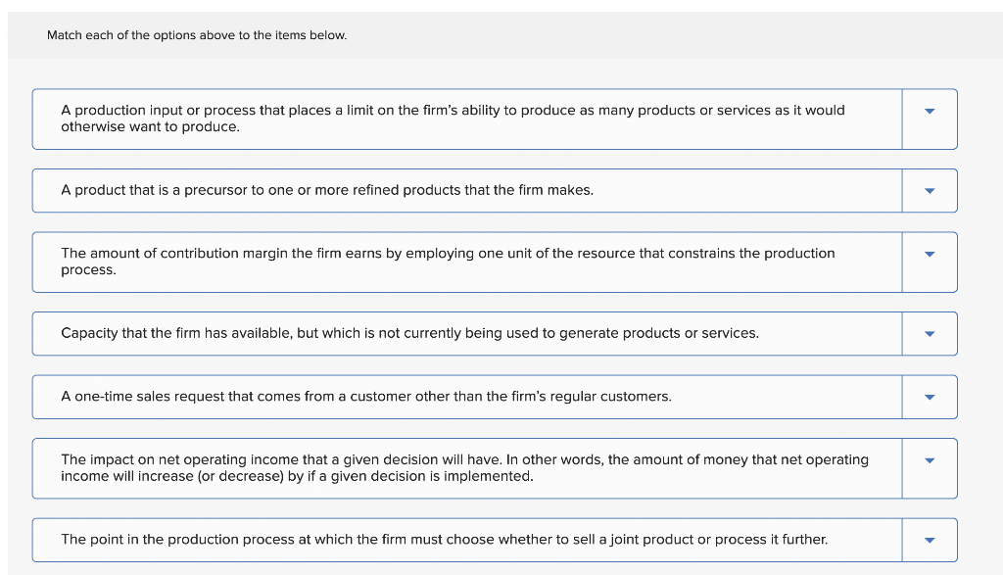Image resolution: width=1003 pixels, height=575 pixels.
Task: Select text 'A production input or process that places a limit'
Action: click(x=217, y=110)
